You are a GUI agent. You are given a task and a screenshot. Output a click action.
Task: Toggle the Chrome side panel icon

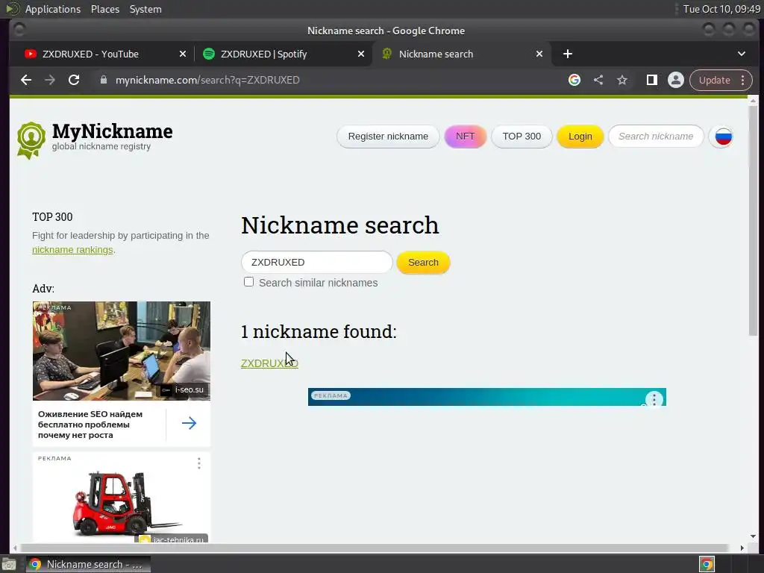tap(651, 80)
